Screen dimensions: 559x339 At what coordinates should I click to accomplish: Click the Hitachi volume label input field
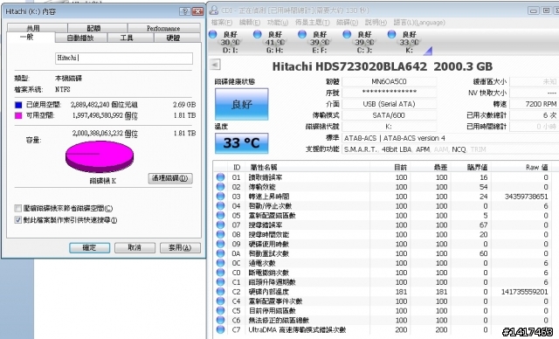pyautogui.click(x=124, y=59)
